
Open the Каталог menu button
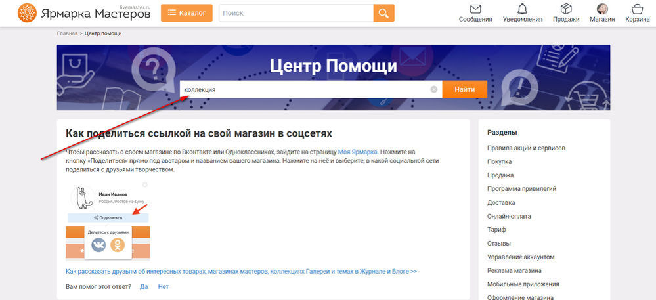point(186,12)
